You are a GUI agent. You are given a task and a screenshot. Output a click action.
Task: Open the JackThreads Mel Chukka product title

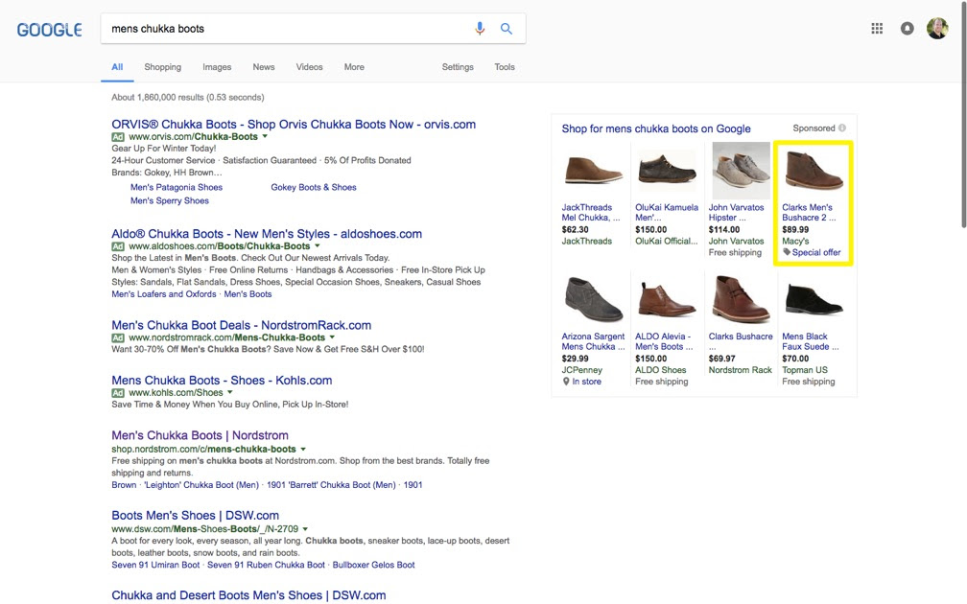[x=590, y=213]
